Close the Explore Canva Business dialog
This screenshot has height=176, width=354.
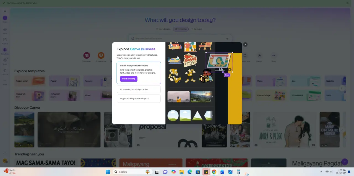pos(245,45)
